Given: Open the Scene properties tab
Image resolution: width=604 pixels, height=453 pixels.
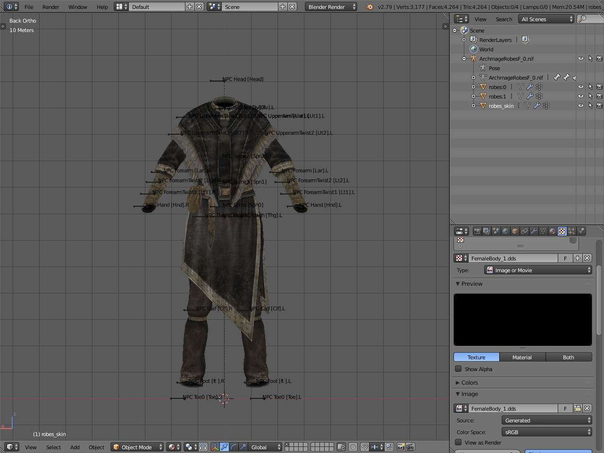Looking at the screenshot, I should click(x=496, y=231).
